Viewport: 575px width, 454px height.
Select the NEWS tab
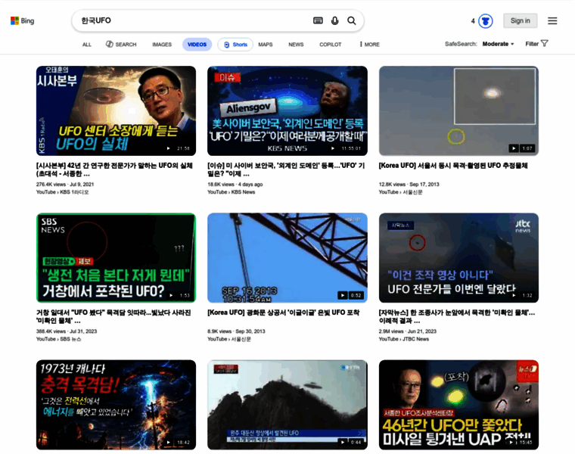click(x=296, y=45)
